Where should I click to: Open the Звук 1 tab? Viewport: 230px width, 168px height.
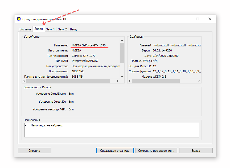(x=50, y=29)
